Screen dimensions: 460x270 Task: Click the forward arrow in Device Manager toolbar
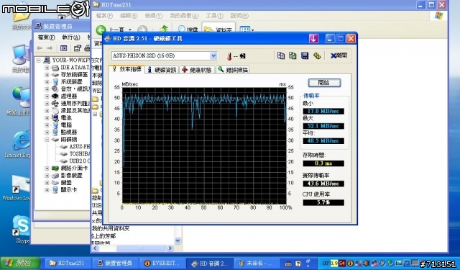50,48
